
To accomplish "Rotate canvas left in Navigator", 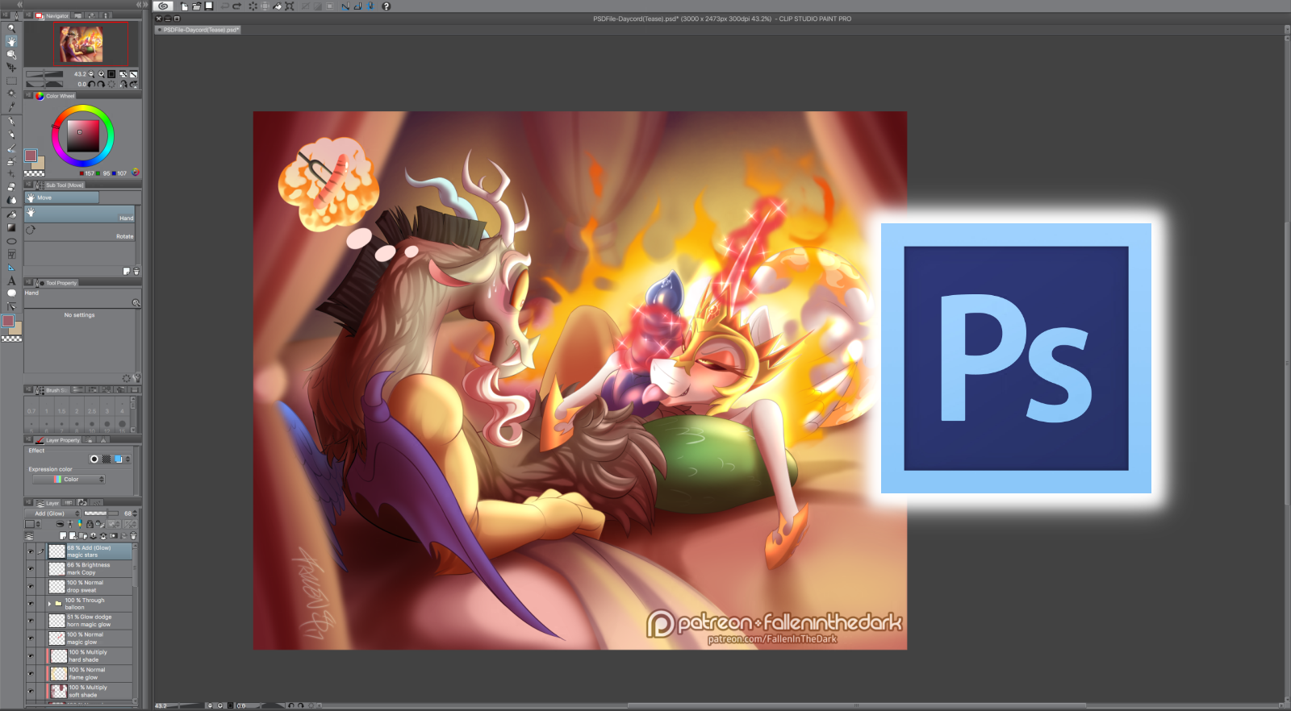I will [92, 84].
